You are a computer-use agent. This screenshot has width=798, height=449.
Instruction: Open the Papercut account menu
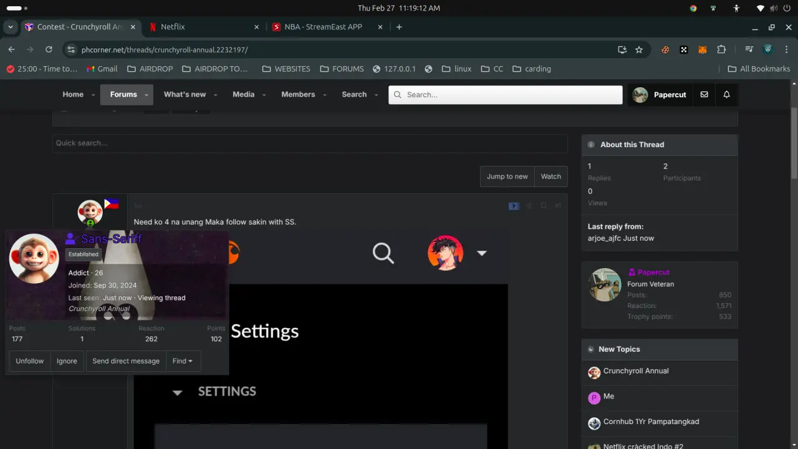coord(660,95)
